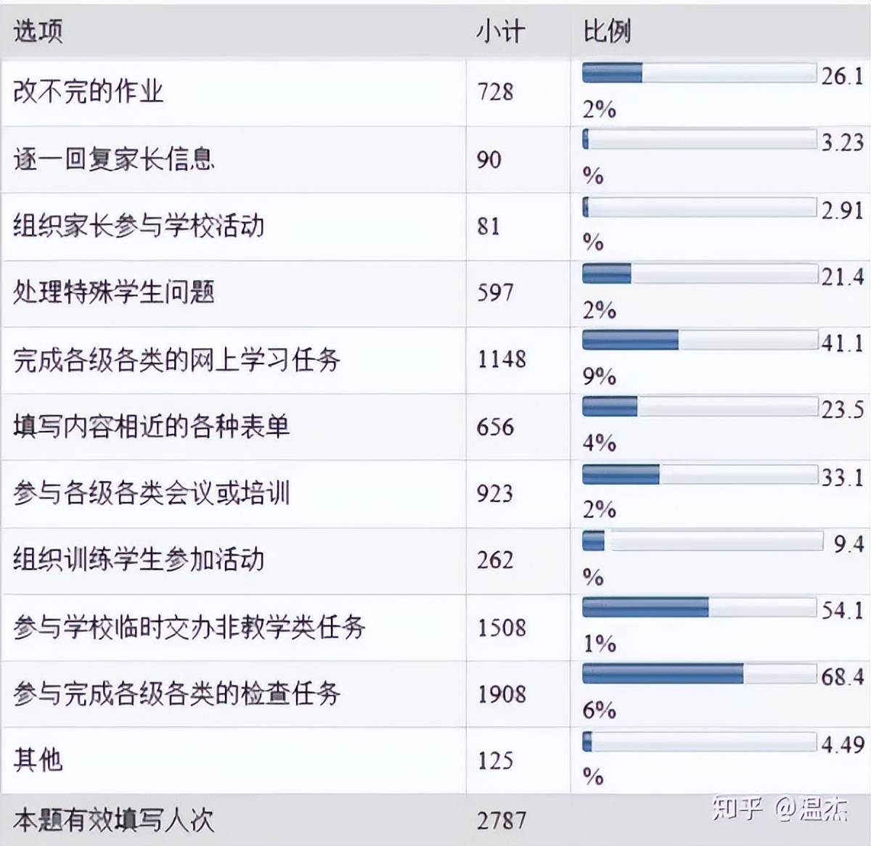Click the 处理特殊学生问题 progress bar
Image resolution: width=871 pixels, height=846 pixels.
[699, 274]
